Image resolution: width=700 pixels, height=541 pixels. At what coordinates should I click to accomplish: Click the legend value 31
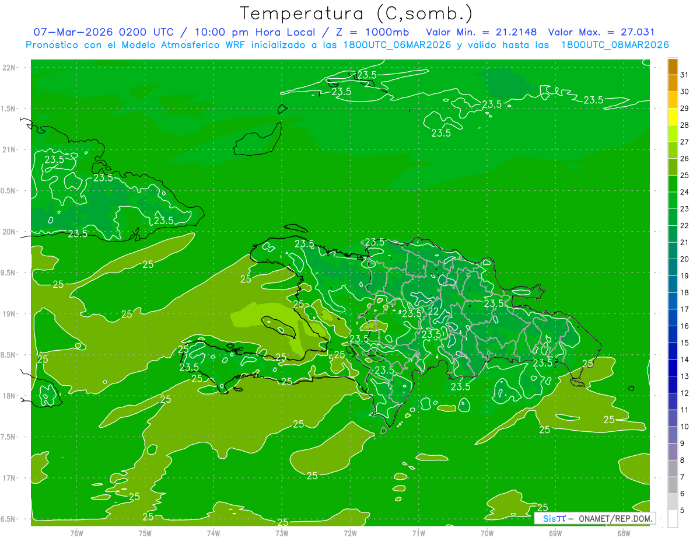pos(685,75)
